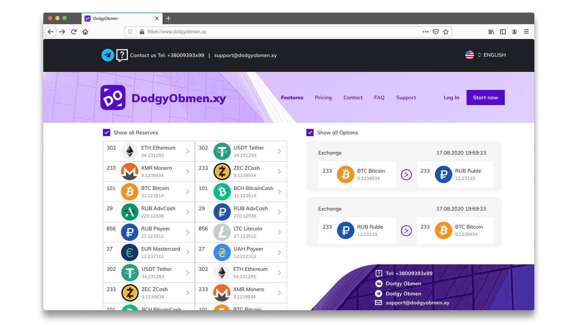Screen dimensions: 578x325
Task: Open the Pricing nav item
Action: tap(323, 97)
